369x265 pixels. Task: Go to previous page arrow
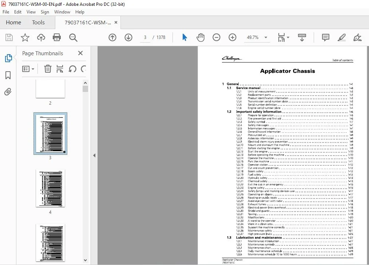[112, 37]
